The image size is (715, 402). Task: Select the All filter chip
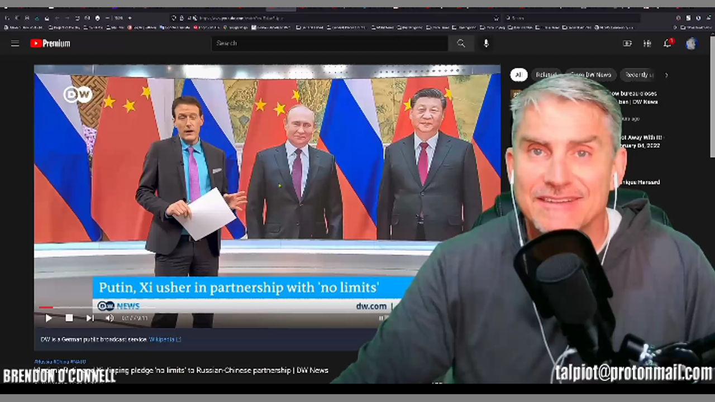point(518,75)
